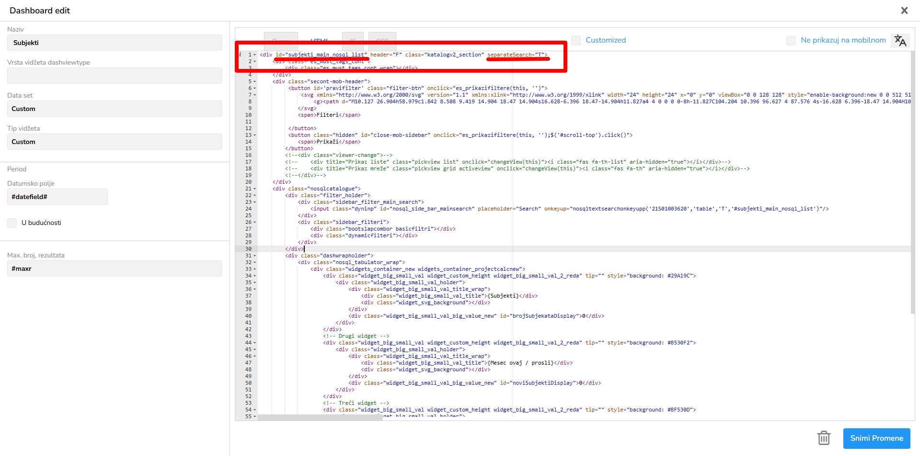Close the Dashboard edit dialog

[x=904, y=11]
